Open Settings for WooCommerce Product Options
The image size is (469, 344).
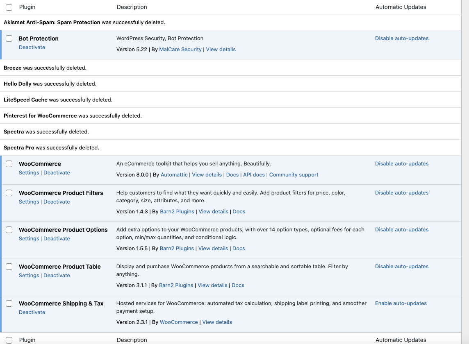pos(29,238)
